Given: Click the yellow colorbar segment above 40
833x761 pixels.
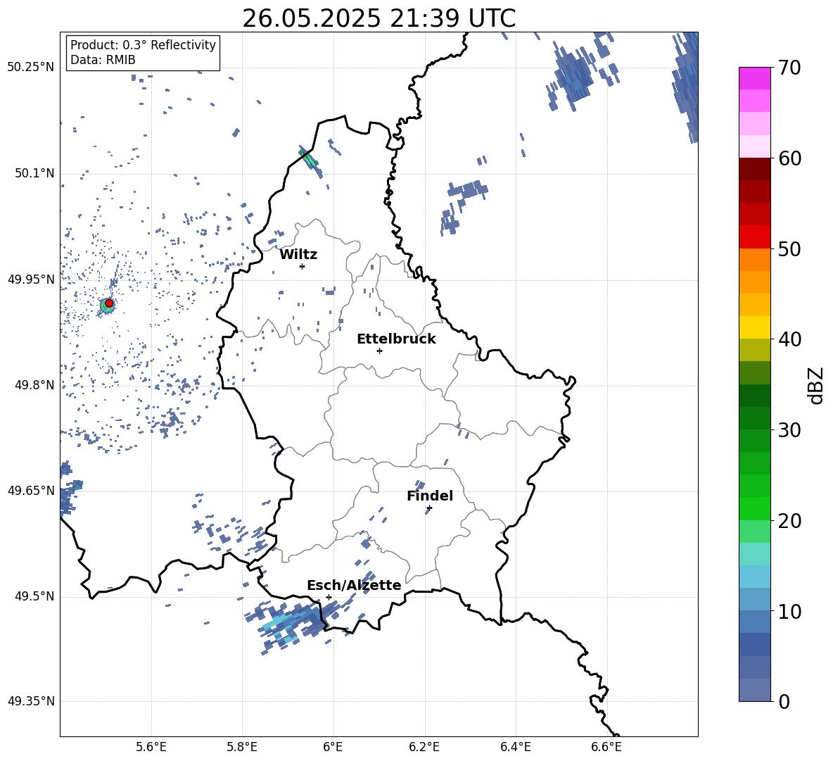Looking at the screenshot, I should point(754,327).
